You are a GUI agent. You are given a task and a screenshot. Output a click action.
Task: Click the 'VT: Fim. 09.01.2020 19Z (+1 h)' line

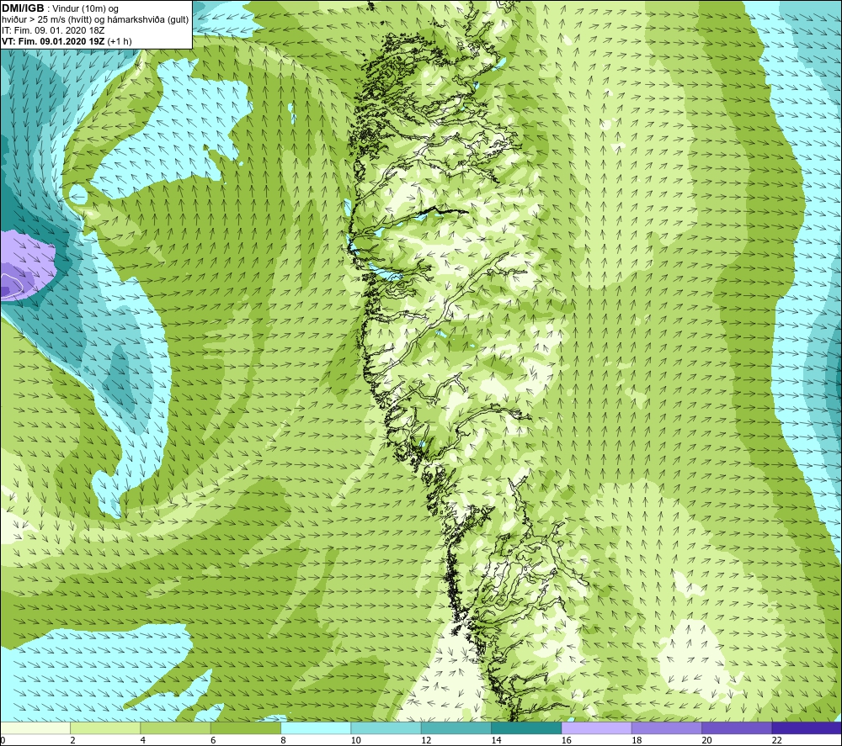pos(67,41)
